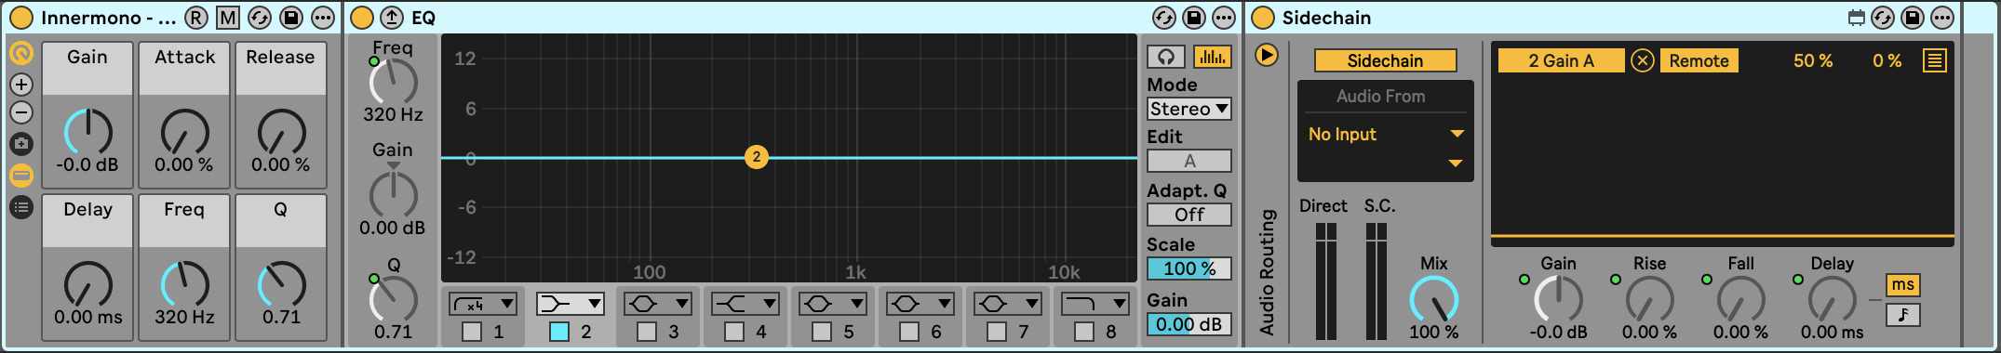Open the filter type dropdown for band 3
Image resolution: width=2001 pixels, height=353 pixels.
pyautogui.click(x=658, y=304)
